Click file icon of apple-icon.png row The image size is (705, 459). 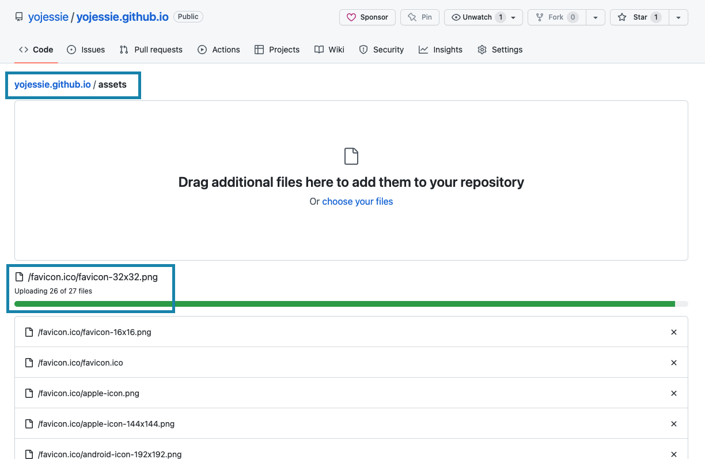pos(29,393)
